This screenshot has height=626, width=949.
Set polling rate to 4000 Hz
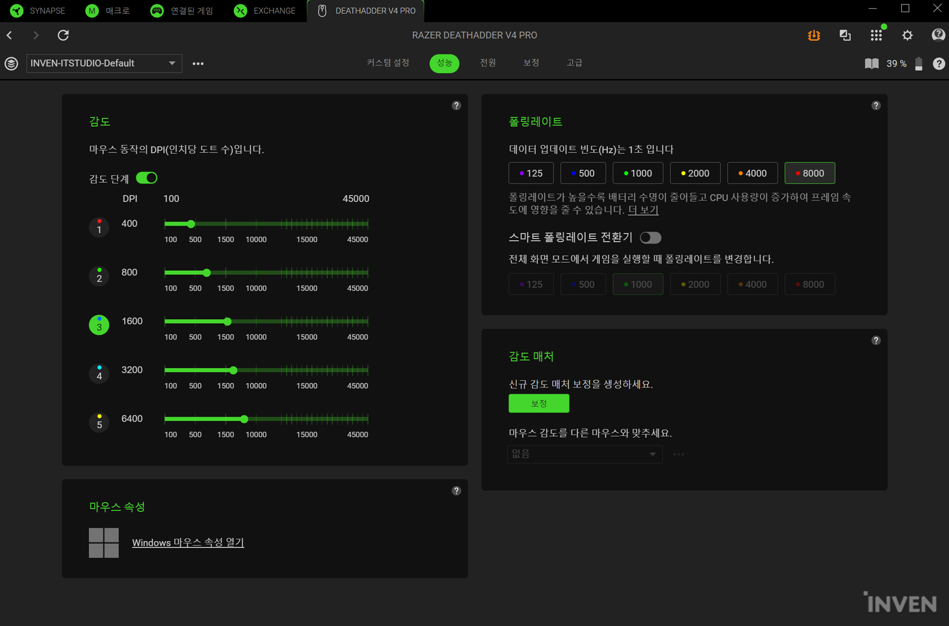tap(753, 173)
